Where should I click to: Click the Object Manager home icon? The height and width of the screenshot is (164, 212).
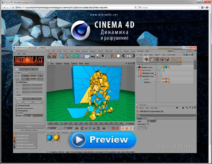point(187,55)
